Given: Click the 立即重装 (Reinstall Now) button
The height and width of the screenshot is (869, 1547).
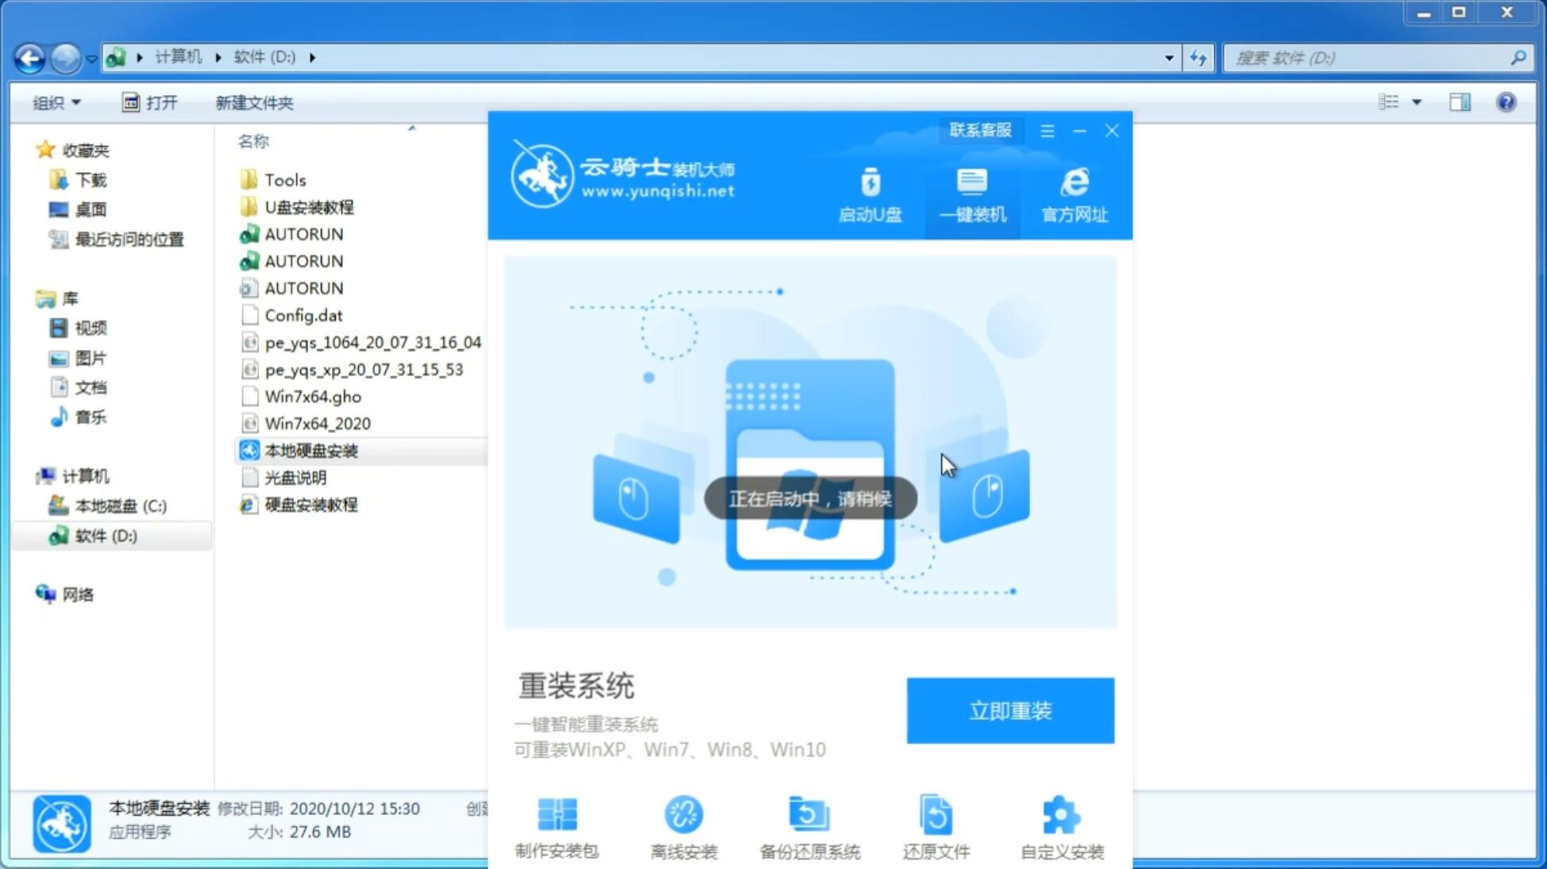Looking at the screenshot, I should 1010,711.
